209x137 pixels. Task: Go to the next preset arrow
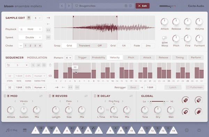[x=69, y=6]
